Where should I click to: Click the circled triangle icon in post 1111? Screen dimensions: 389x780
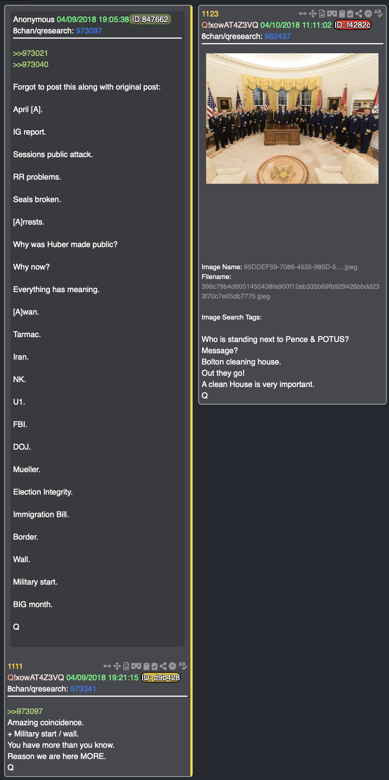[172, 666]
